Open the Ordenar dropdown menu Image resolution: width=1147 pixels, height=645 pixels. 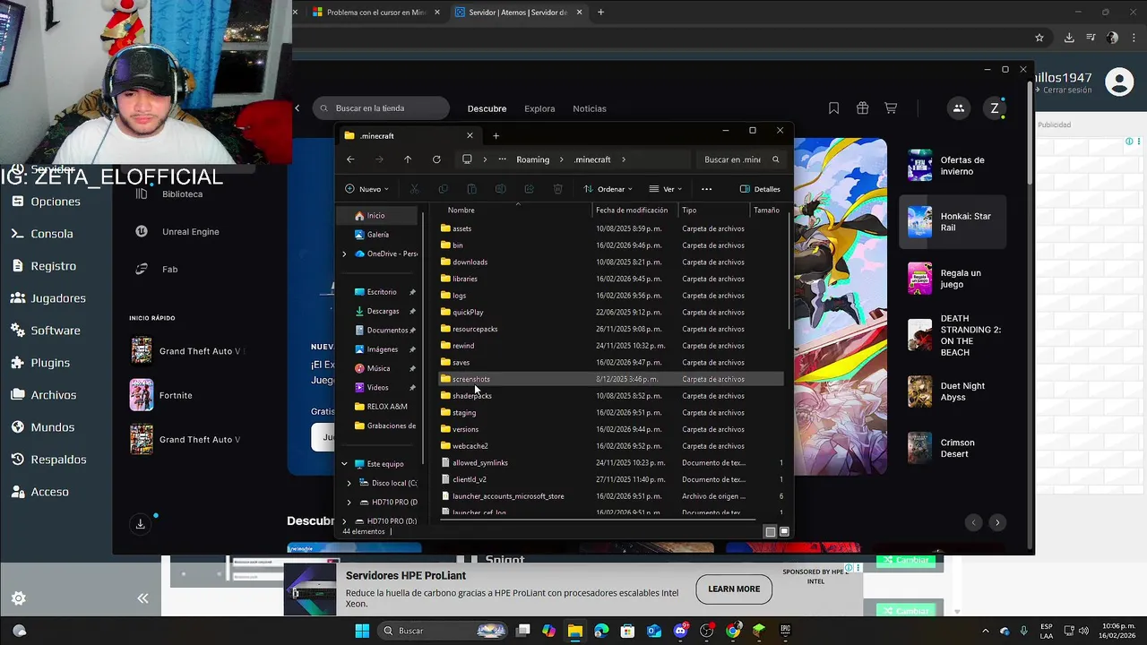point(608,189)
